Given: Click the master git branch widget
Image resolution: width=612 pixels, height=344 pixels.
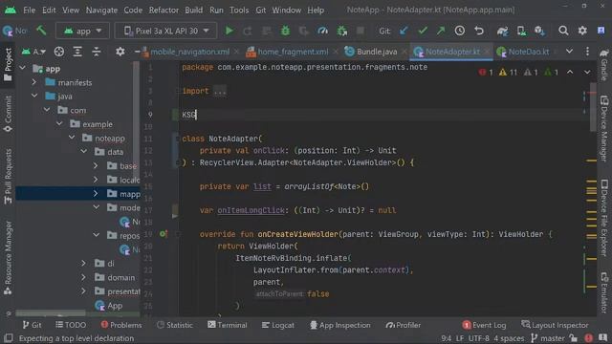Looking at the screenshot, I should tap(548, 338).
